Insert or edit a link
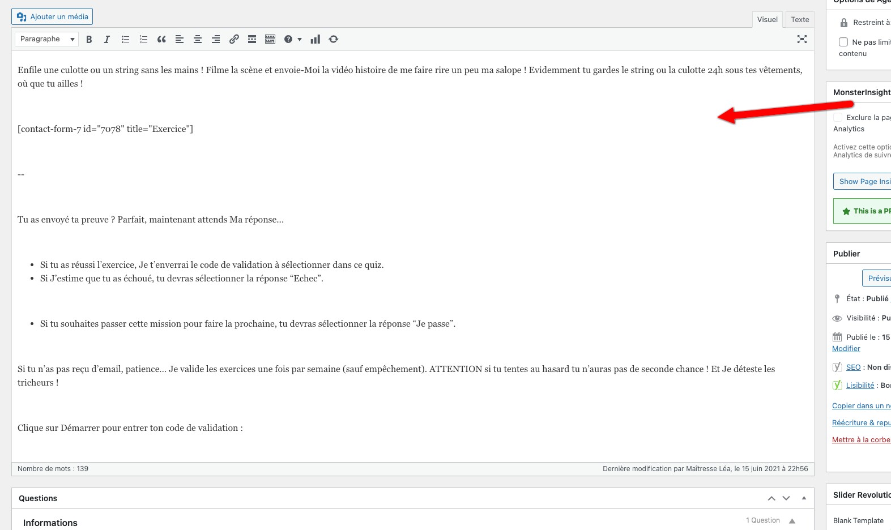Image resolution: width=891 pixels, height=530 pixels. (234, 39)
